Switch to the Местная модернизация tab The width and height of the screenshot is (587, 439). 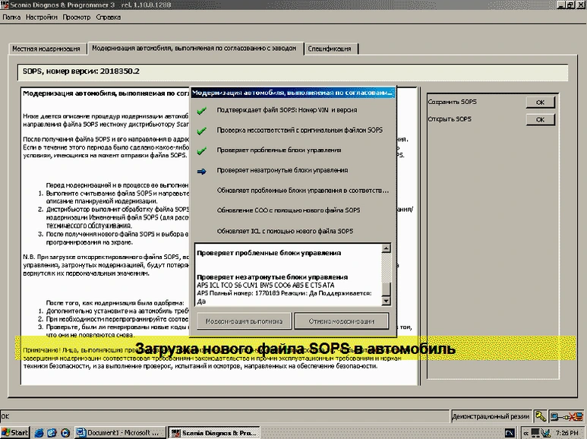[x=46, y=49]
